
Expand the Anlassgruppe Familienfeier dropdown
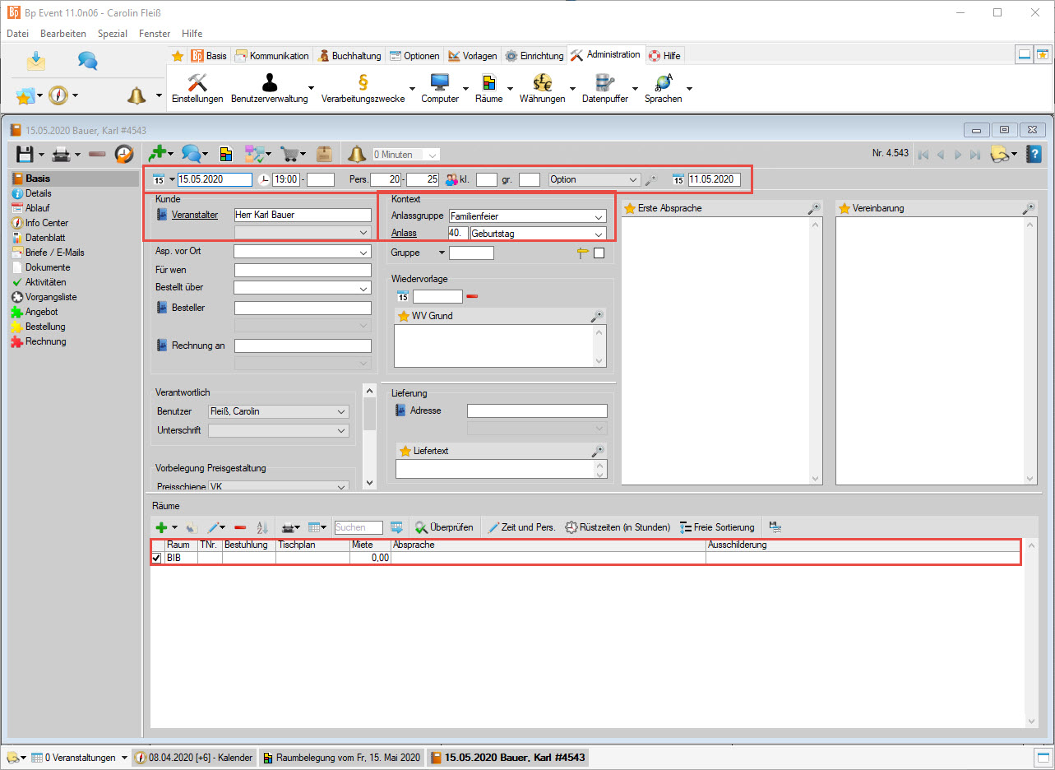(x=599, y=216)
